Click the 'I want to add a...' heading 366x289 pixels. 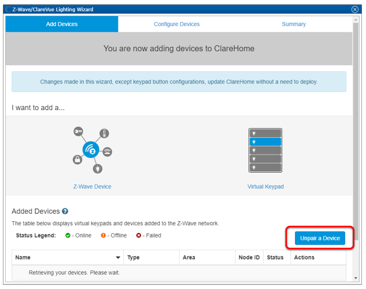(38, 108)
